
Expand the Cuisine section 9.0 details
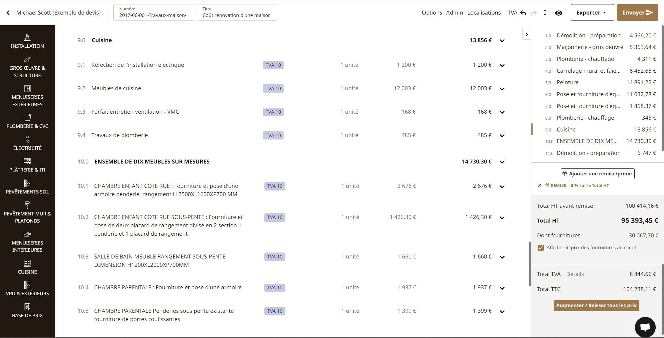tap(502, 41)
